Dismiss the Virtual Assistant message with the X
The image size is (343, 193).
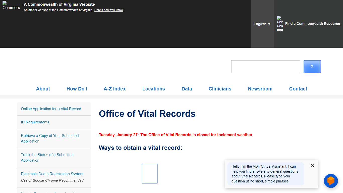pyautogui.click(x=312, y=165)
